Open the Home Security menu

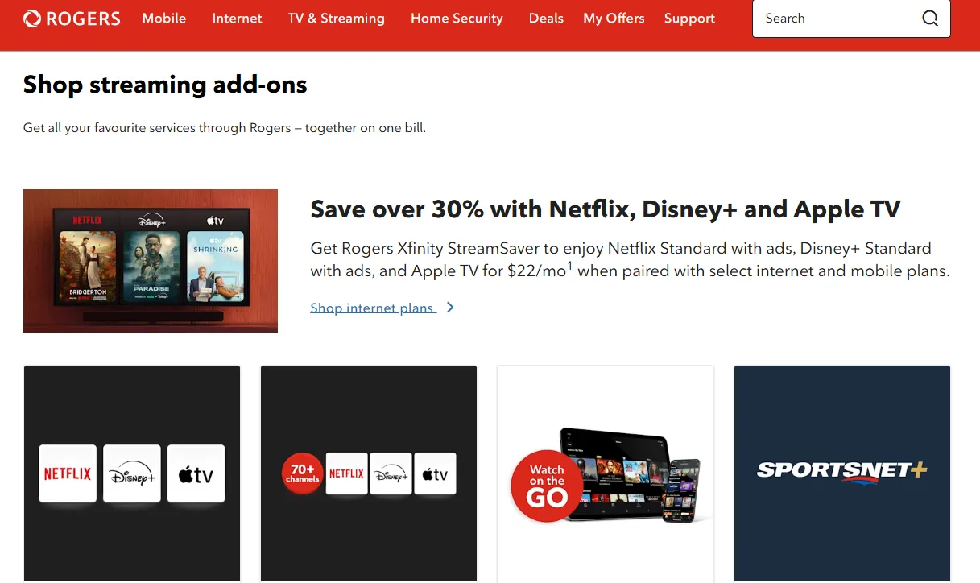click(x=457, y=18)
